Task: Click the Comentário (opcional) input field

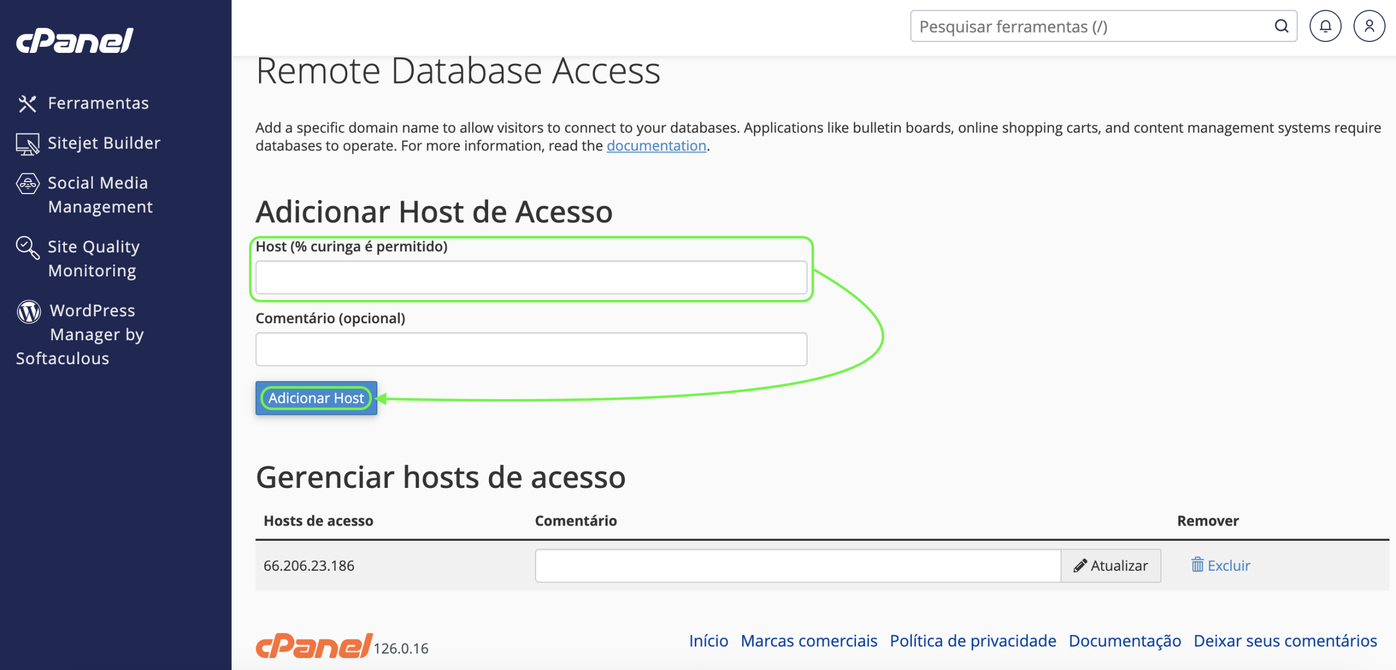Action: click(x=531, y=349)
